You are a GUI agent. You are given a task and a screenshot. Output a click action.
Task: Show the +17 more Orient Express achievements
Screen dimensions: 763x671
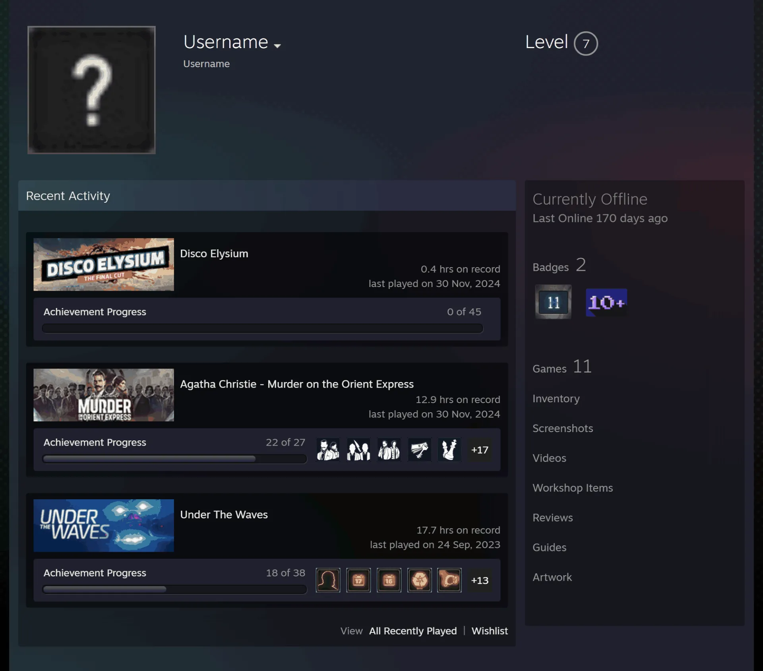click(480, 450)
